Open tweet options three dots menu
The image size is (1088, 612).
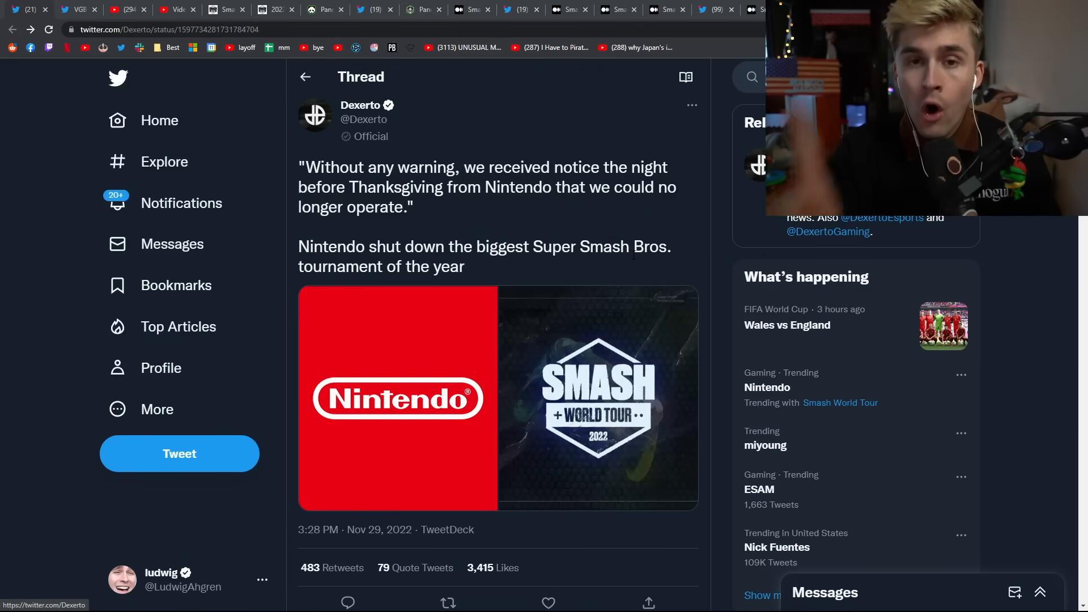[692, 105]
